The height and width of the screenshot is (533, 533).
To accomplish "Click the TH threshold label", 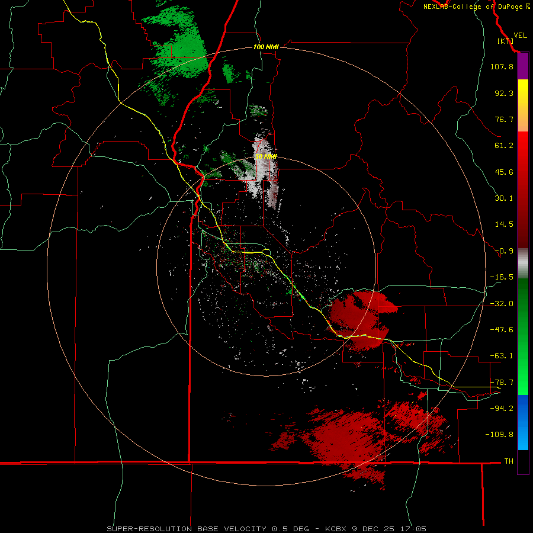I will tap(509, 461).
